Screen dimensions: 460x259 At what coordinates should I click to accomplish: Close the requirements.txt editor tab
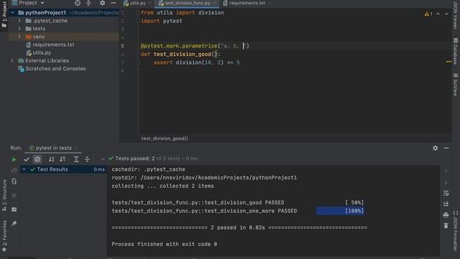coord(270,3)
